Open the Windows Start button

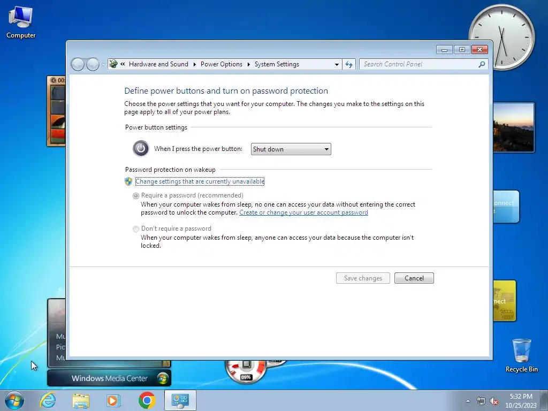14,400
